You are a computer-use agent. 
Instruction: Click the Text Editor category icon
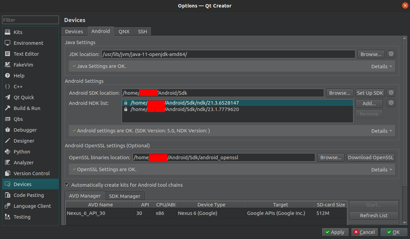point(7,54)
